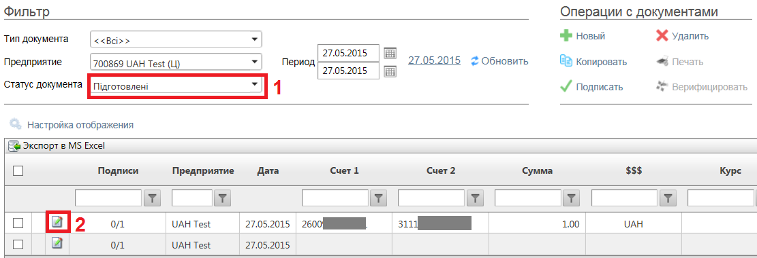Click the Сумма column header
The height and width of the screenshot is (258, 757).
538,171
